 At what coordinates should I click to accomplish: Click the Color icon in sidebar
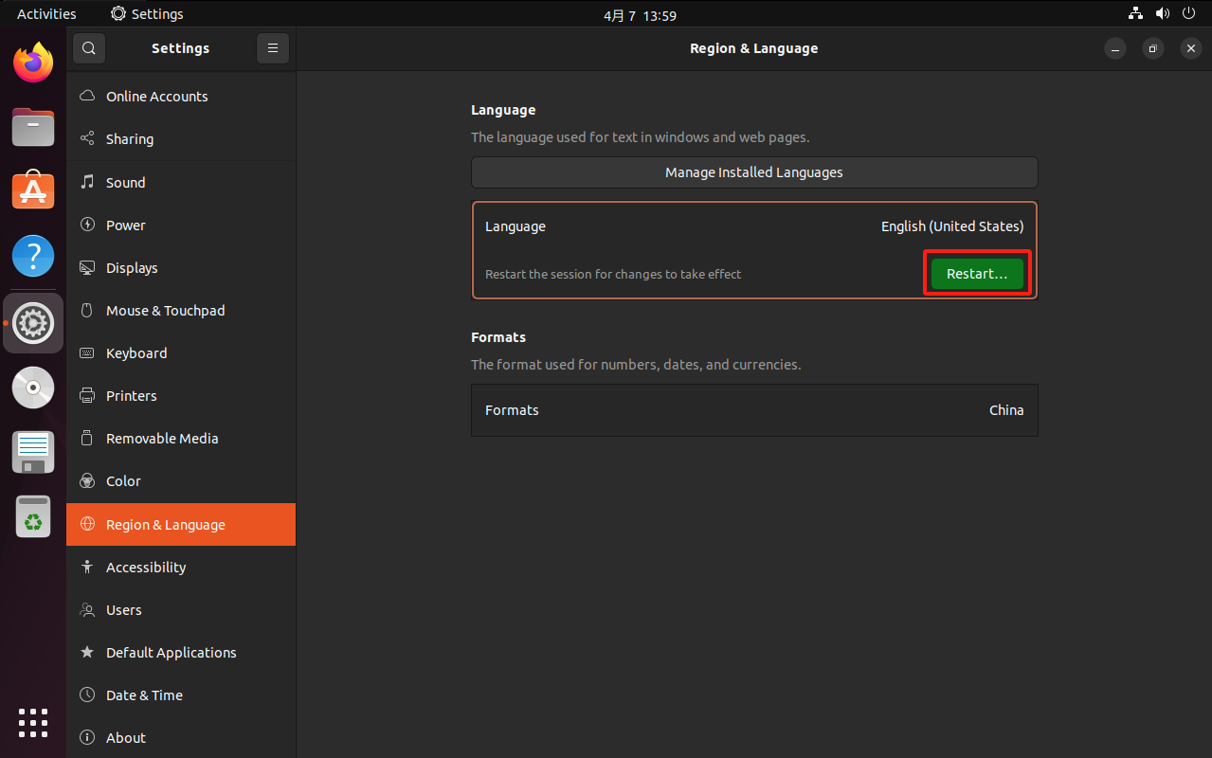tap(87, 480)
